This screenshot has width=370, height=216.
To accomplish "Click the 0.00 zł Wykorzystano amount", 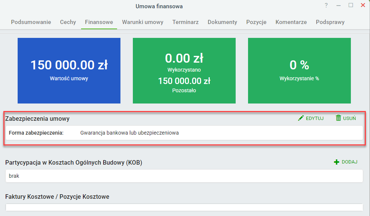I will click(184, 58).
